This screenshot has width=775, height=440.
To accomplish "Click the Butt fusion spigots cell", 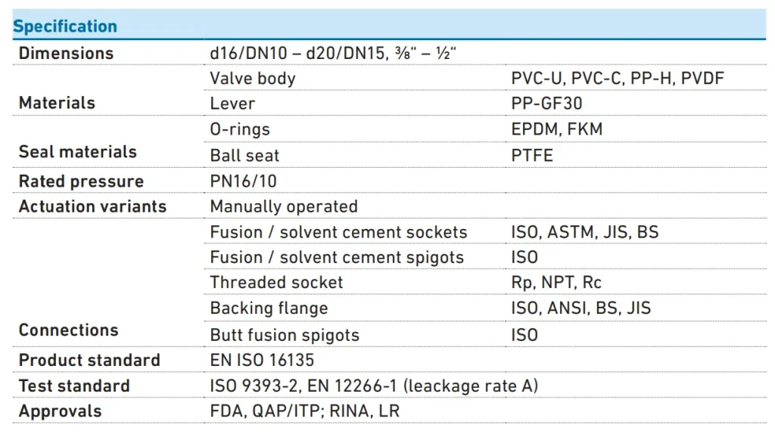I will pos(285,335).
